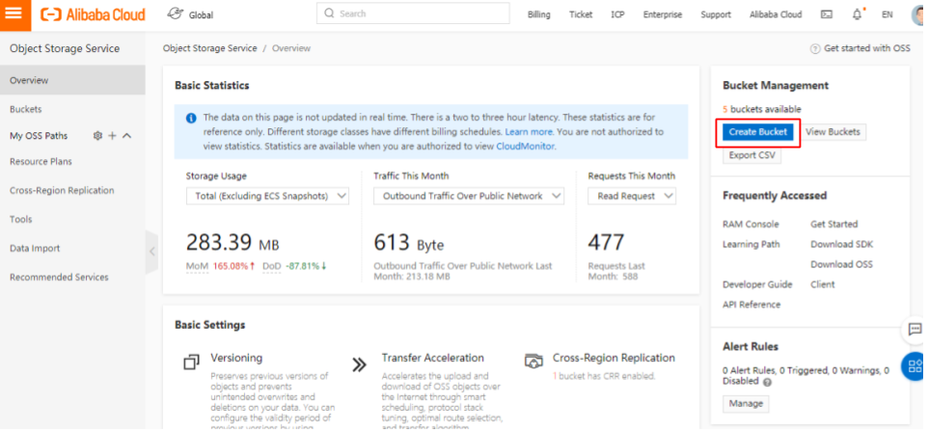Open the Download OSS Client link
The height and width of the screenshot is (433, 928).
[x=841, y=274]
